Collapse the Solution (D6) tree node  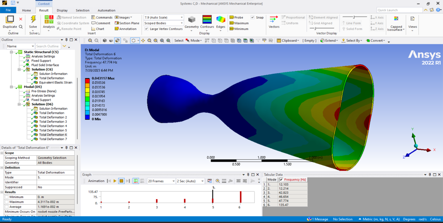tap(19, 104)
